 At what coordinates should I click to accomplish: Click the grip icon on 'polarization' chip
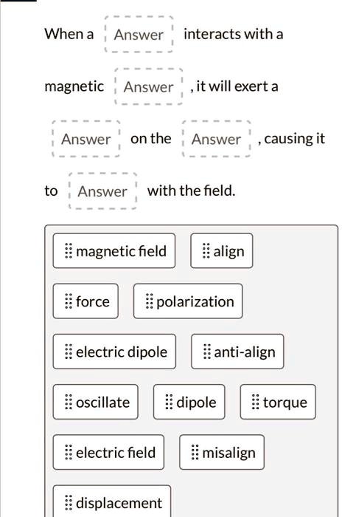click(149, 301)
